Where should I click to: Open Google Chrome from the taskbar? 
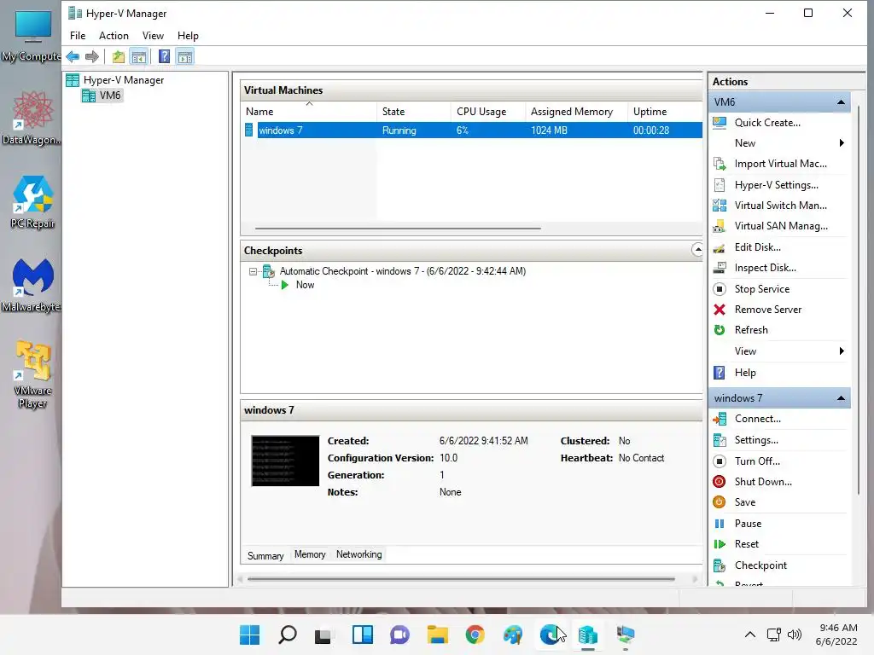pos(475,635)
